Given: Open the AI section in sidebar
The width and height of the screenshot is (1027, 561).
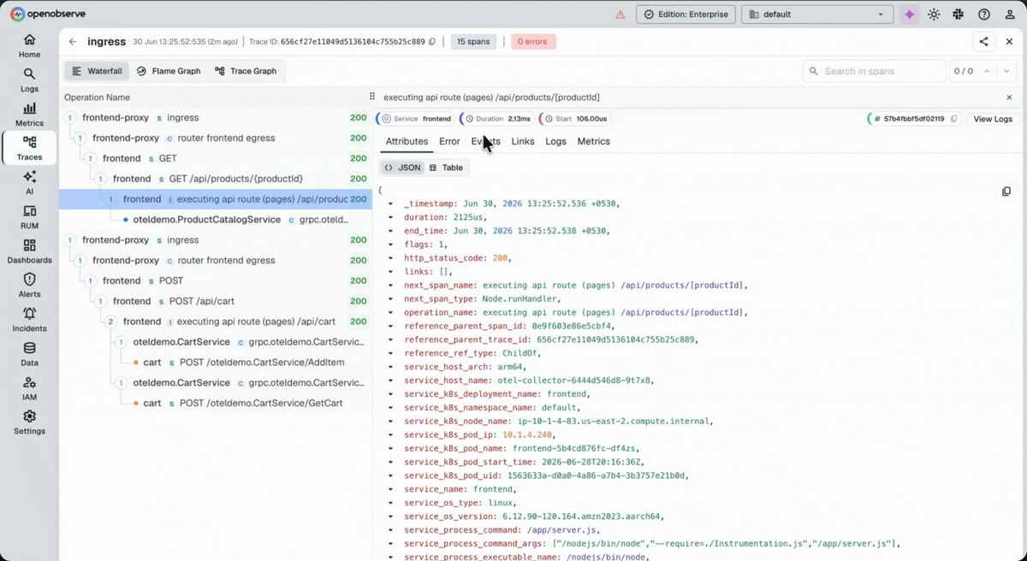Looking at the screenshot, I should [x=29, y=183].
